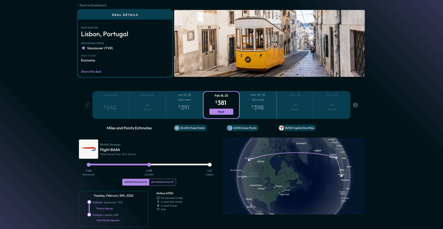
Task: Click the In Seat Usb Outlet icon
Action: pos(158,202)
